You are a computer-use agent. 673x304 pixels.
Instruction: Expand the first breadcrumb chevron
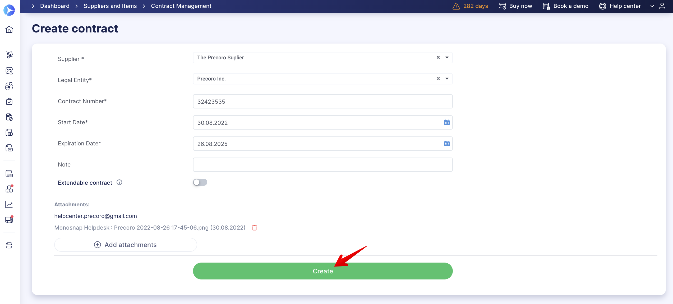[33, 6]
